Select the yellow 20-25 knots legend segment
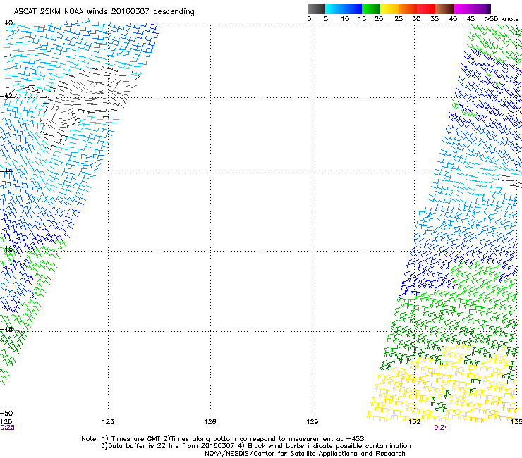The image size is (522, 458). coord(389,8)
